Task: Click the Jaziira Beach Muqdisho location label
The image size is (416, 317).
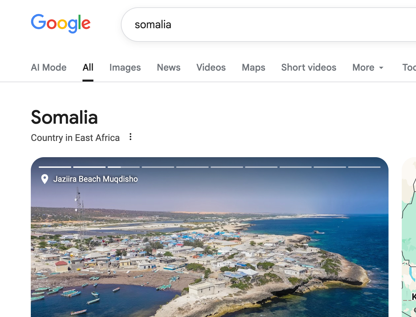Action: 95,179
